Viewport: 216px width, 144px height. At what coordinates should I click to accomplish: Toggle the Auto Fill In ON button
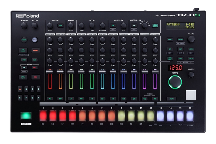[x=134, y=26]
